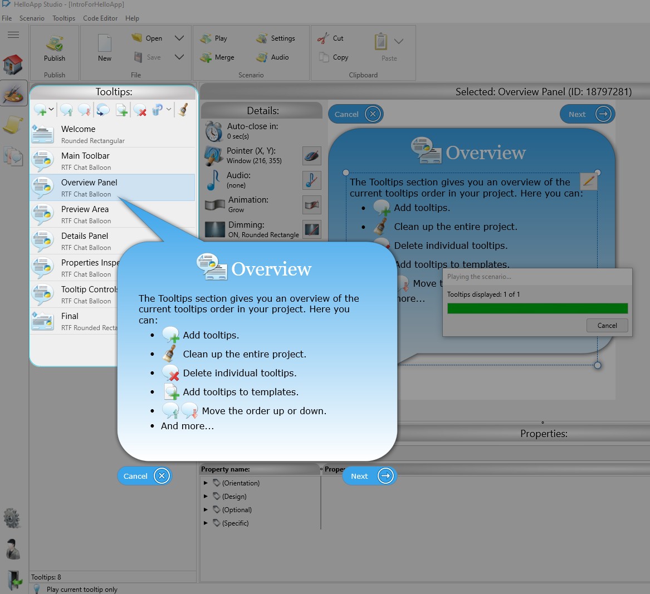Click the clean up brush icon in the Tooltips toolbar
Viewport: 650px width, 594px height.
click(x=183, y=110)
